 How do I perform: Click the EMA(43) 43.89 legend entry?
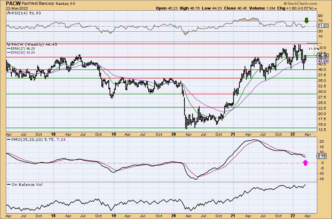pyautogui.click(x=21, y=52)
